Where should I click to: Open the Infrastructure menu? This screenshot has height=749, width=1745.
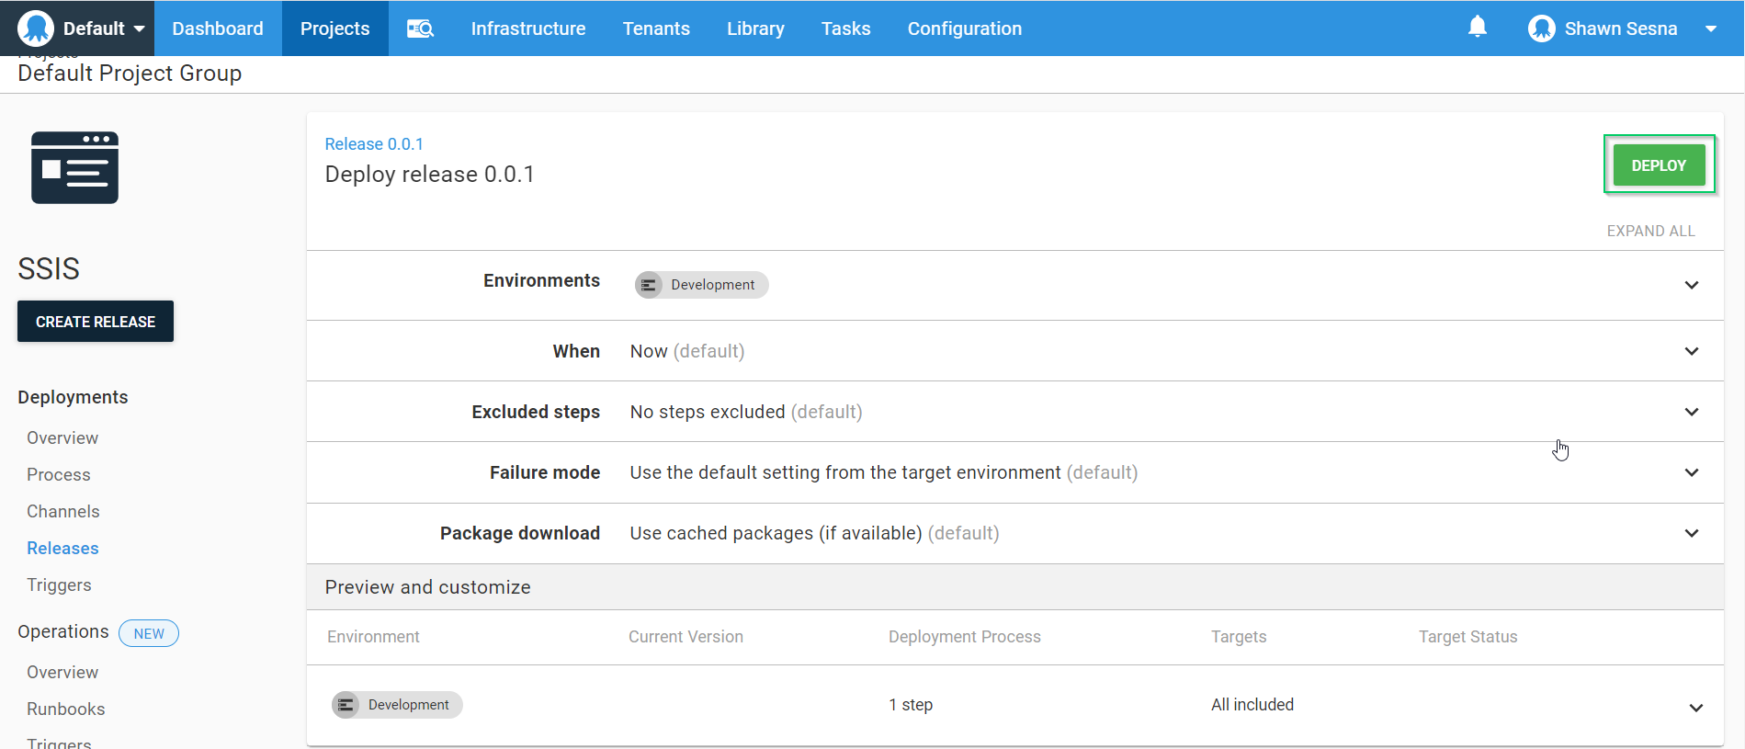point(527,28)
